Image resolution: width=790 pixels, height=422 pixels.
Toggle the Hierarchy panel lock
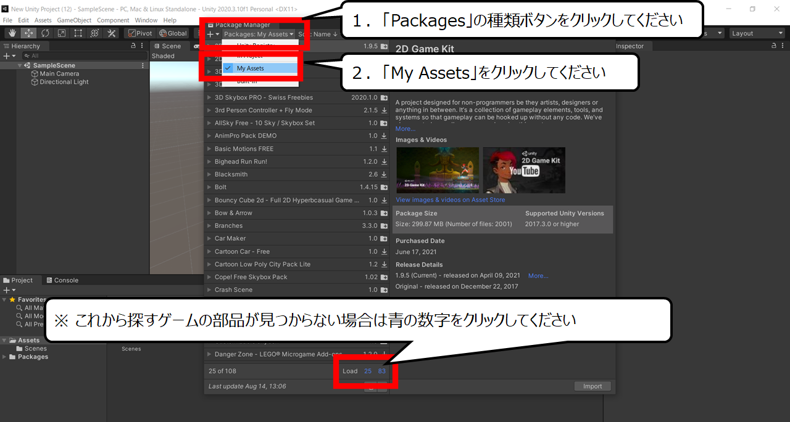pos(133,46)
